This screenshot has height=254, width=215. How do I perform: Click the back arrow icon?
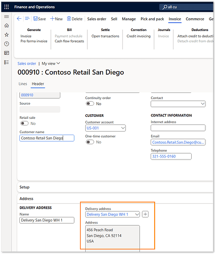[x=19, y=19]
